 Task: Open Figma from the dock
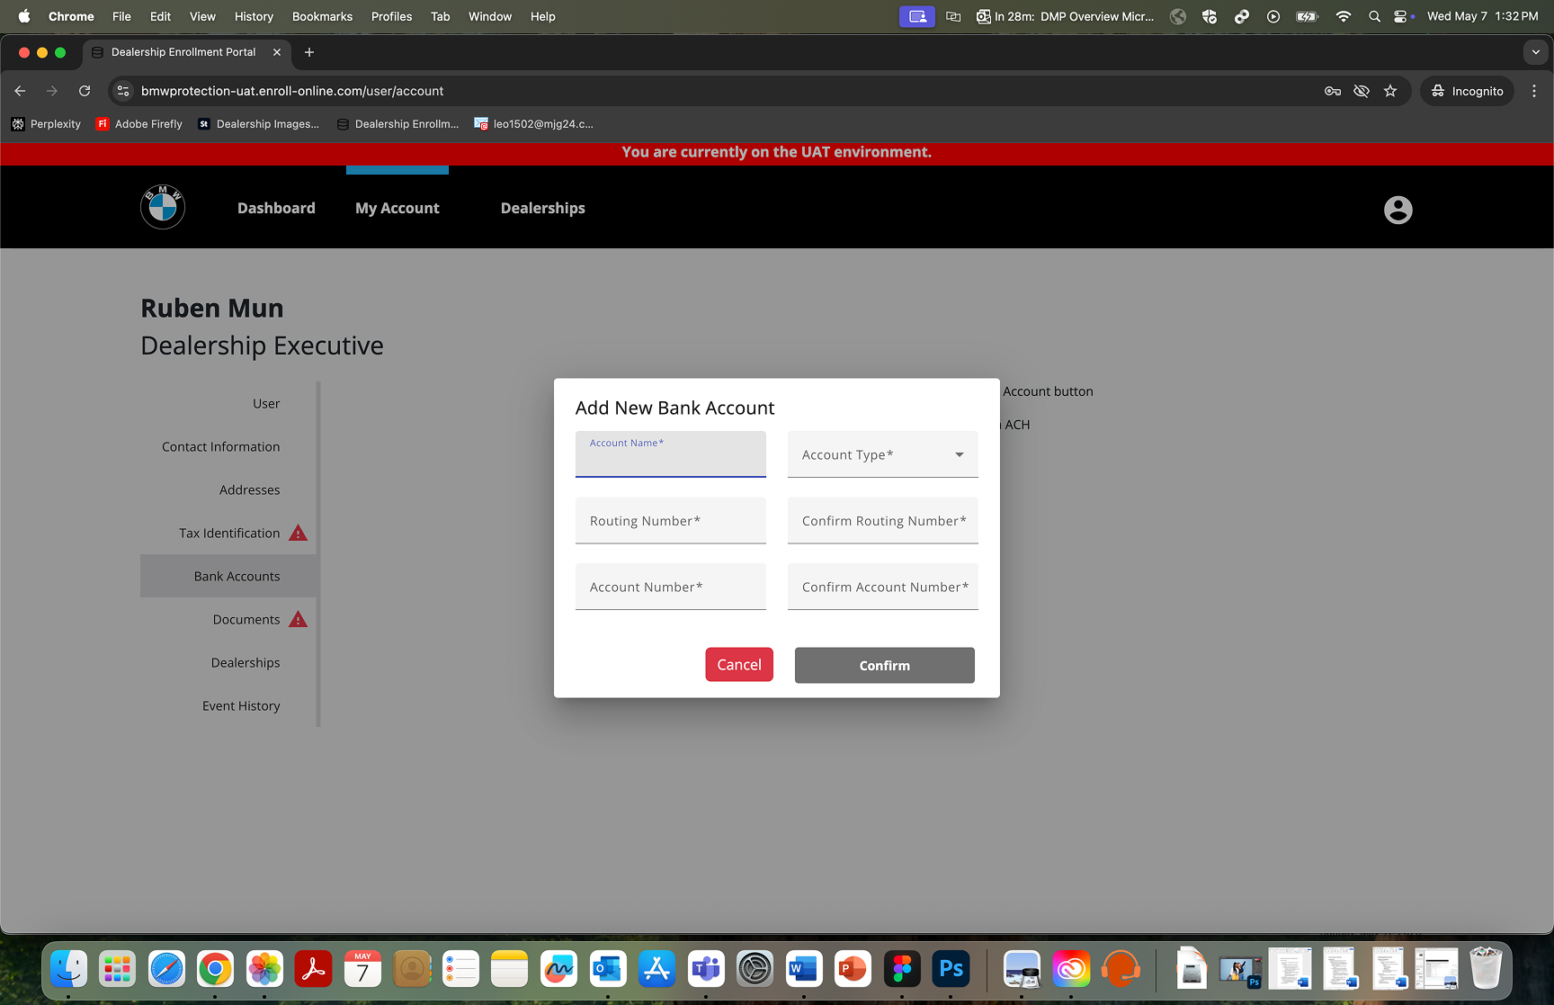(902, 969)
